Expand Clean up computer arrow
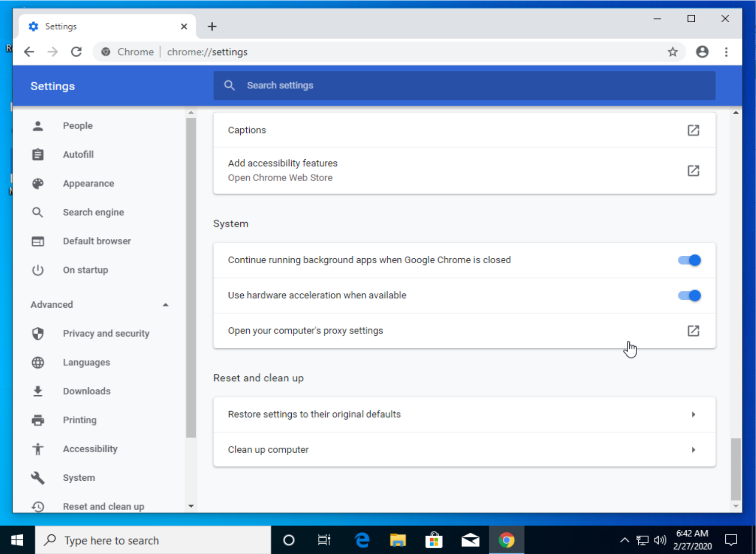The height and width of the screenshot is (554, 756). (693, 450)
